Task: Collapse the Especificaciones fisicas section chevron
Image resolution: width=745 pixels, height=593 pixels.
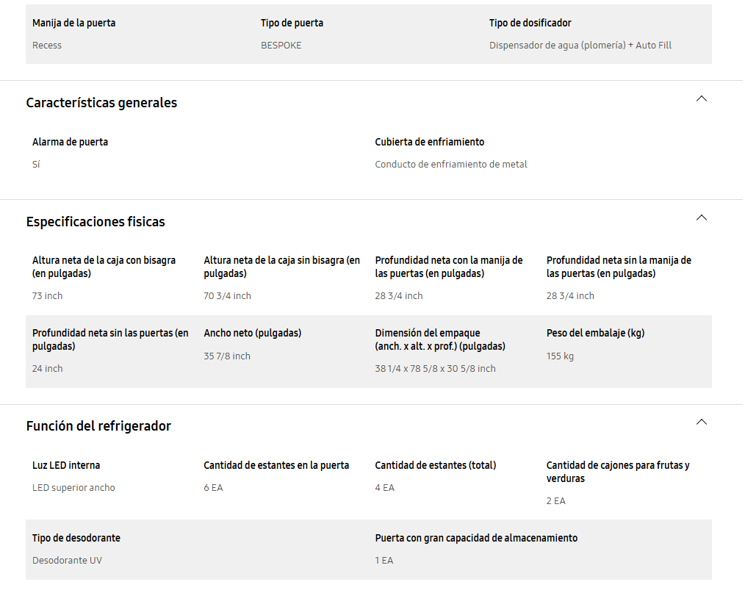Action: (702, 218)
